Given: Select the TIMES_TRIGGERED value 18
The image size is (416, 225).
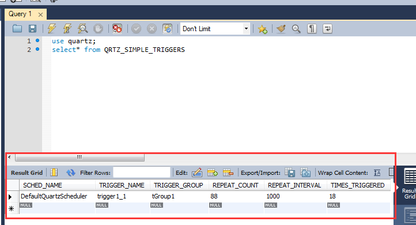Looking at the screenshot, I should [x=359, y=196].
